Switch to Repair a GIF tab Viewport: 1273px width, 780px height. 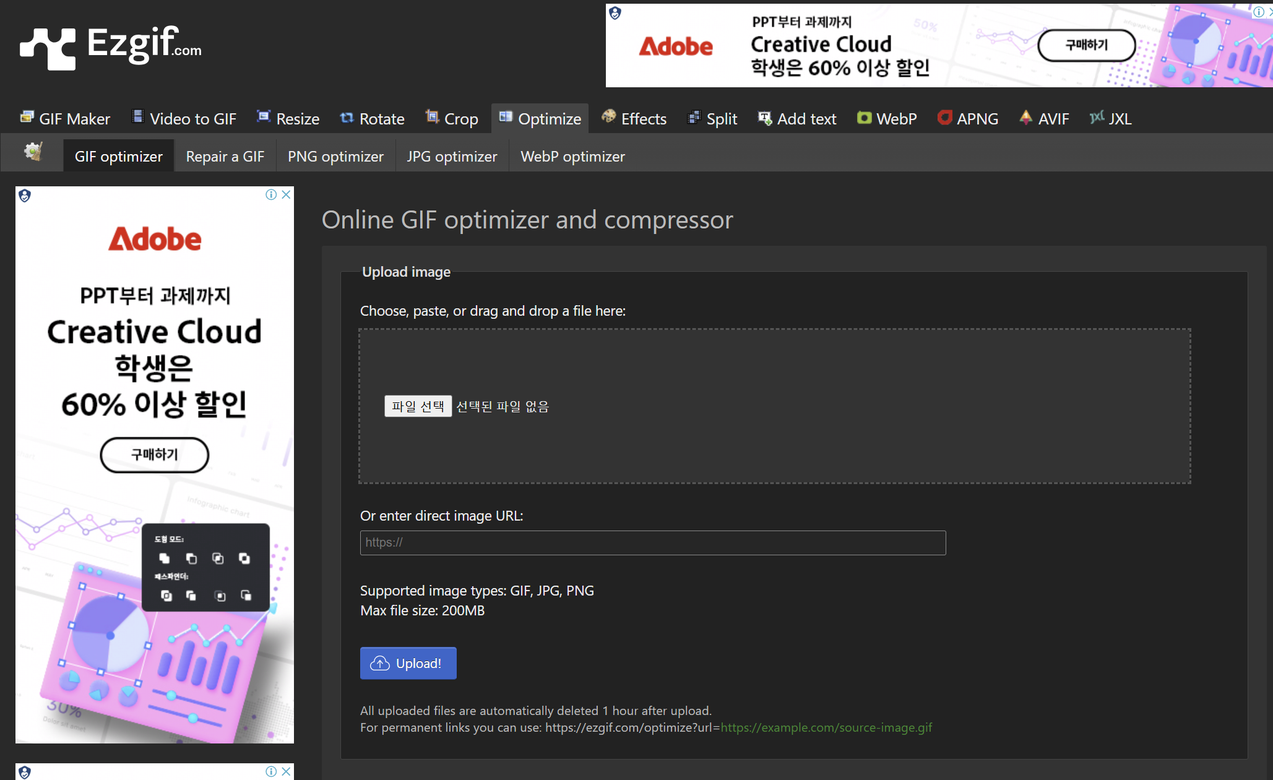(x=225, y=156)
